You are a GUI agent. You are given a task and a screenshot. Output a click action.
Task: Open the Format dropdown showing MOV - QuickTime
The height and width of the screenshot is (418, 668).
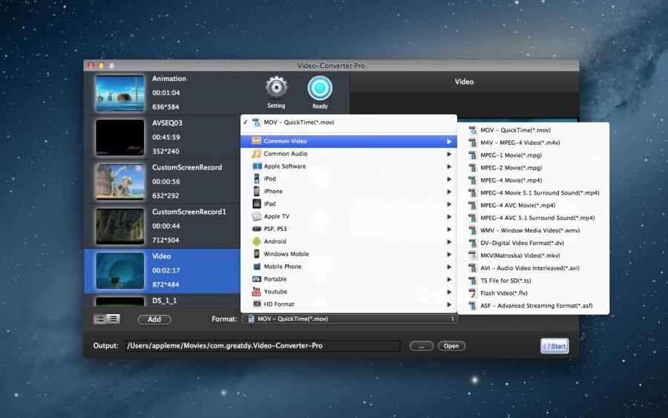350,319
